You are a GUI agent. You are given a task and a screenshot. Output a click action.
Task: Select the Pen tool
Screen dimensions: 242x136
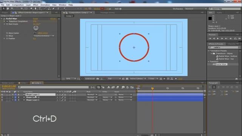point(36,9)
